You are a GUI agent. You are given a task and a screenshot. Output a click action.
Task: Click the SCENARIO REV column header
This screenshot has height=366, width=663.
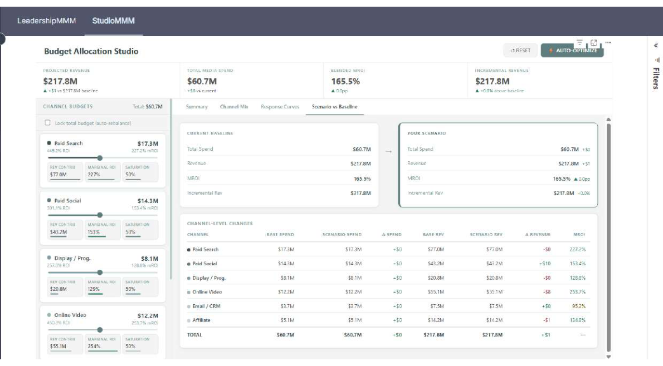pyautogui.click(x=486, y=235)
